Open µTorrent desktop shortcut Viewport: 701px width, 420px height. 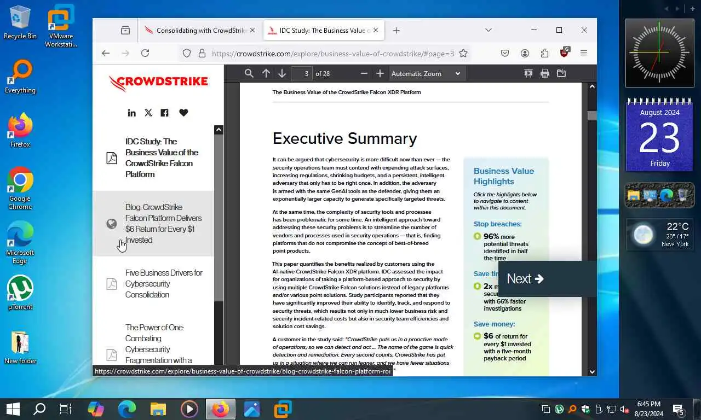(x=20, y=293)
